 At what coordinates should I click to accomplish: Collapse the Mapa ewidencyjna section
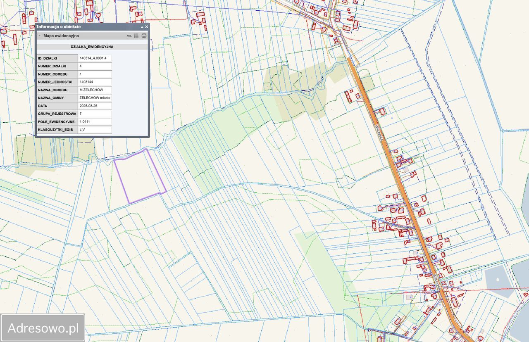[40, 36]
